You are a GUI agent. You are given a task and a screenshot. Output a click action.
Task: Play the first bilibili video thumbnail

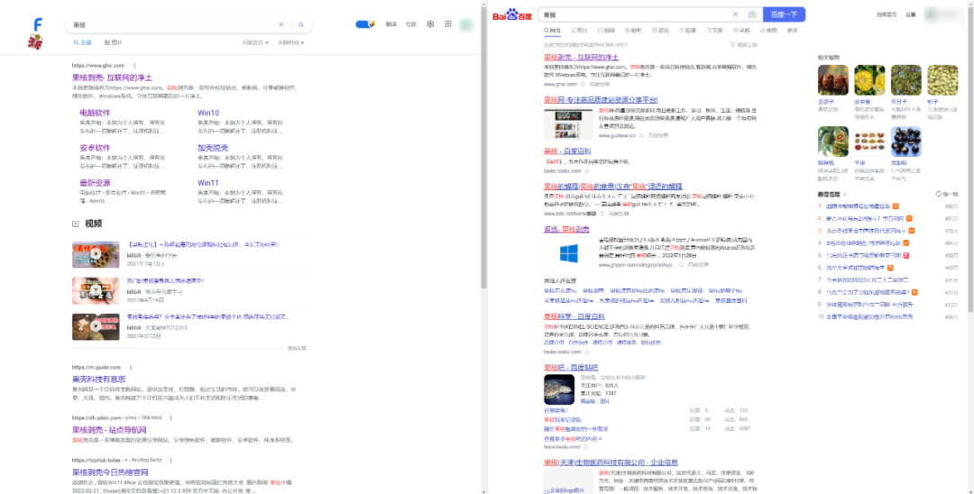point(96,254)
